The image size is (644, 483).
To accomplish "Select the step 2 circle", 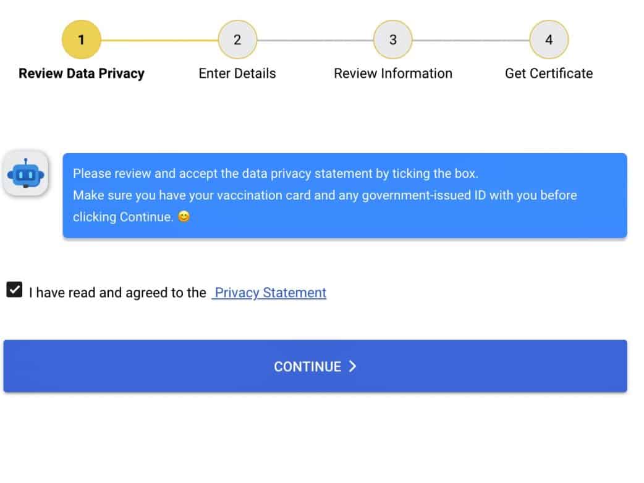I will point(237,40).
